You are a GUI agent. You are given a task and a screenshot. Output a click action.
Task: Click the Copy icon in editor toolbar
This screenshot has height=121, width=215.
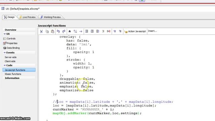click(47, 31)
